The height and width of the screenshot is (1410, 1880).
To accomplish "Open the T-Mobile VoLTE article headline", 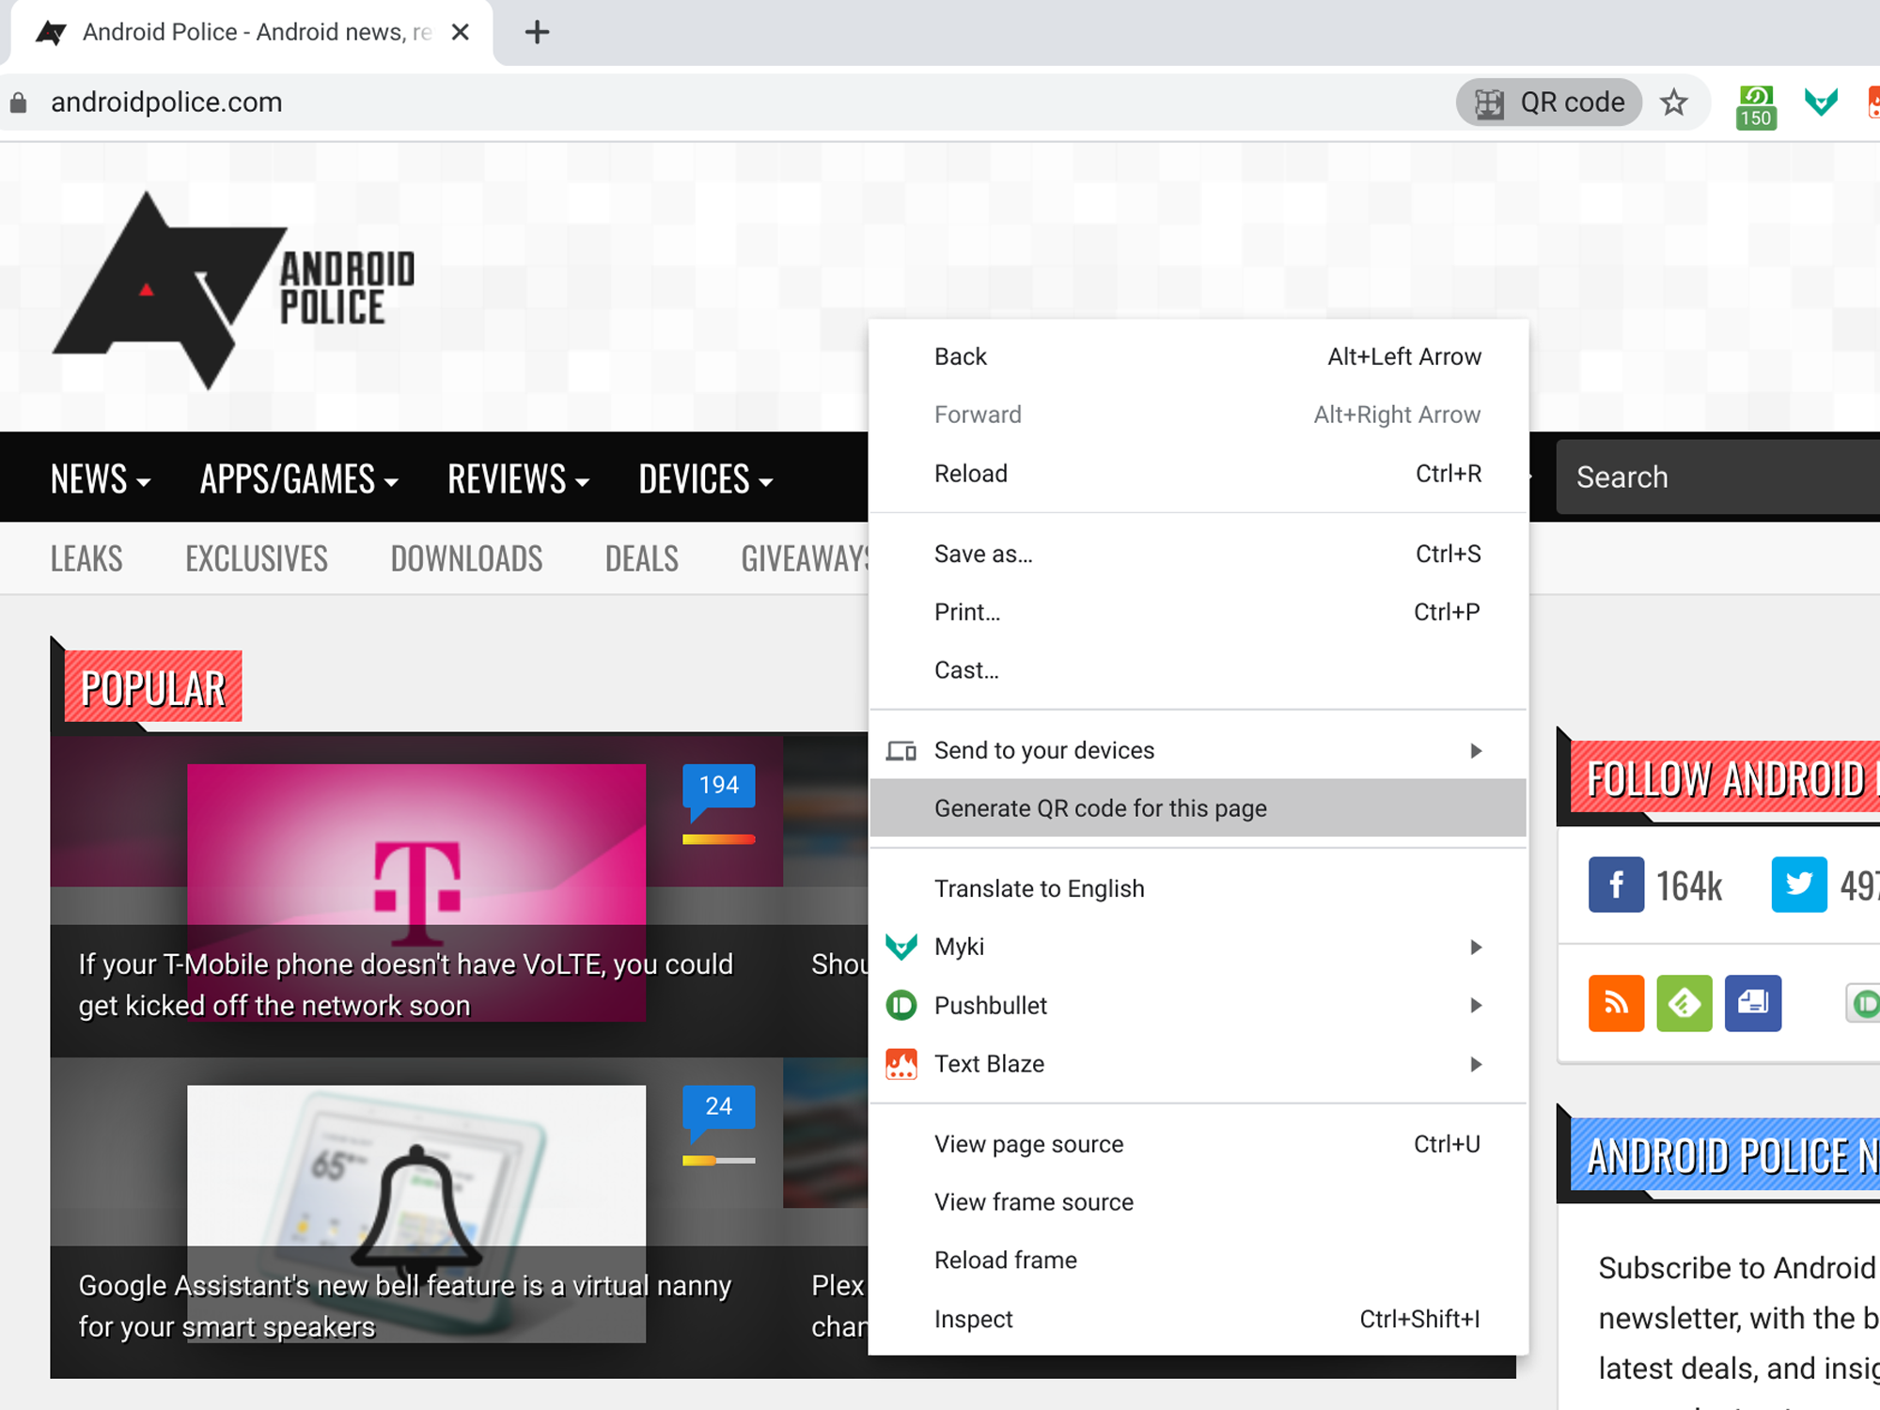I will pyautogui.click(x=404, y=983).
